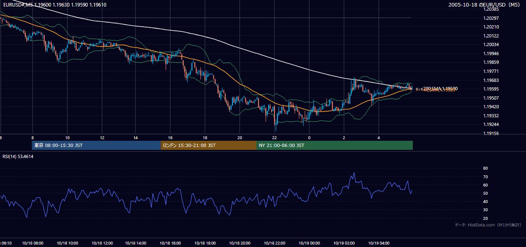Click hour marker 22 under the price chart
The width and height of the screenshot is (526, 247).
click(274, 138)
